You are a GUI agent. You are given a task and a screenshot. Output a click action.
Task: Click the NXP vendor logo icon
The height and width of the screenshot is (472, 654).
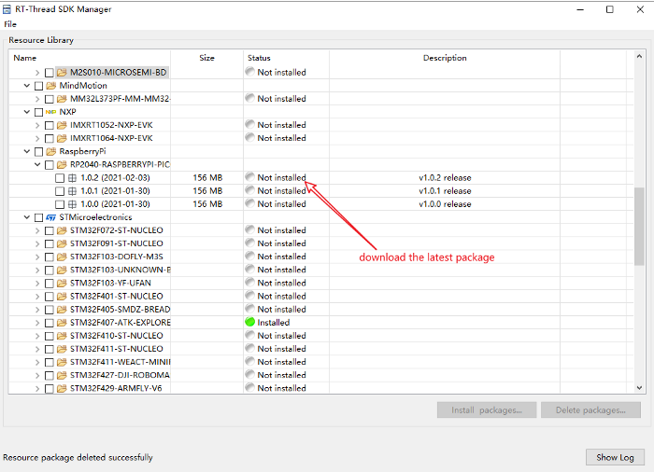coord(50,112)
